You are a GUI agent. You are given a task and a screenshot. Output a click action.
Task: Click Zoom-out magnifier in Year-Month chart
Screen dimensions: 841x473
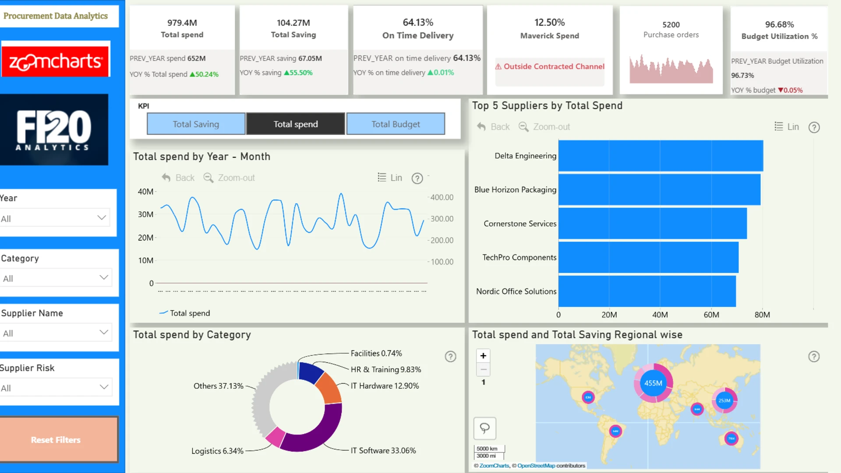point(208,177)
